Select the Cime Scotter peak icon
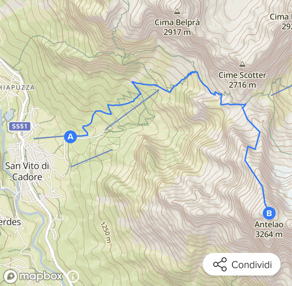This screenshot has width=292, height=286. (242, 64)
